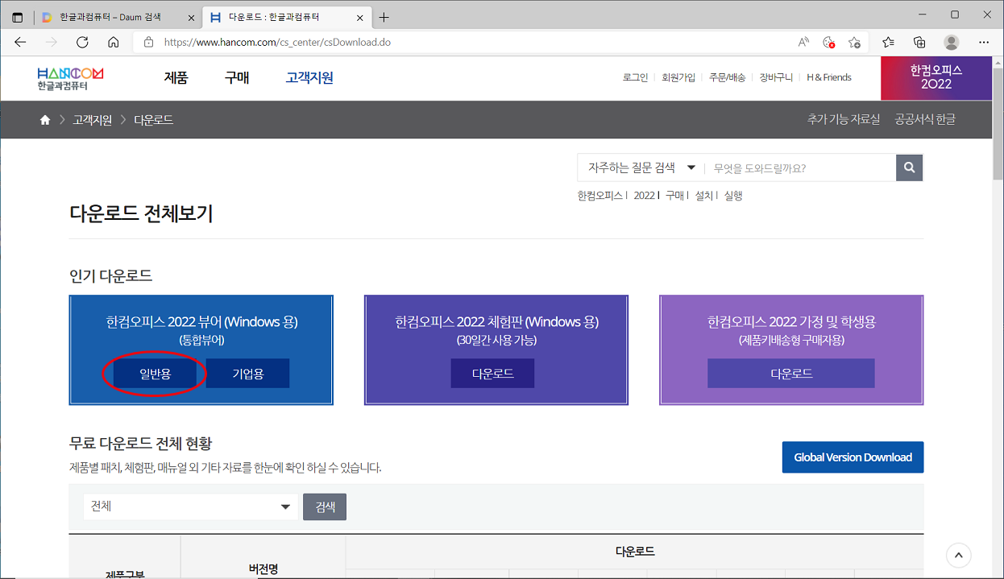Viewport: 1004px width, 579px height.
Task: Open 공공서식 한글 link
Action: point(925,119)
